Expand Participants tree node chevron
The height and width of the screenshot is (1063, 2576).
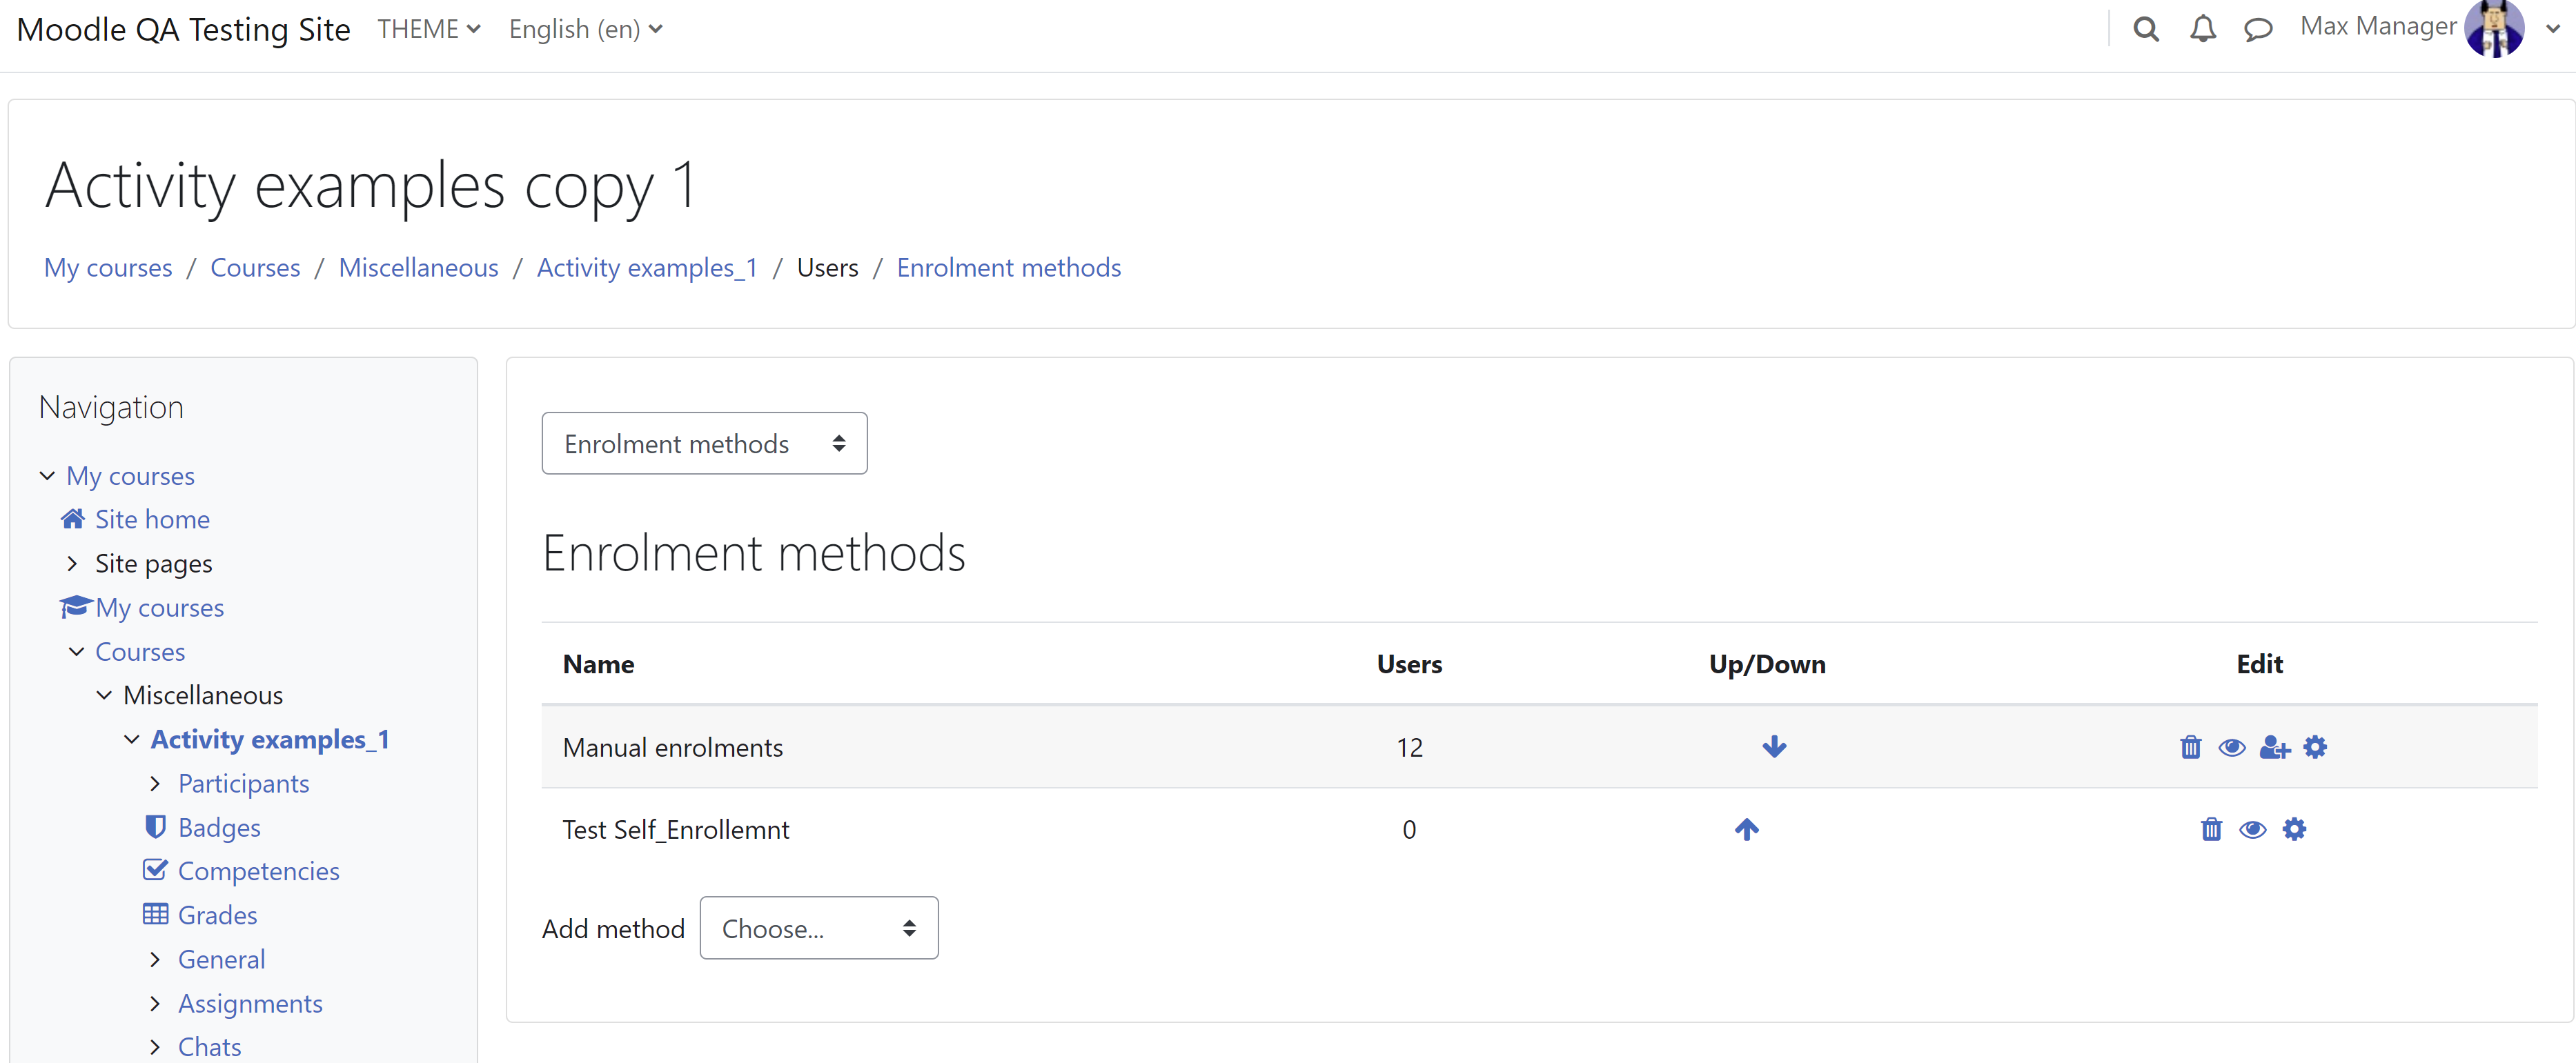click(155, 783)
